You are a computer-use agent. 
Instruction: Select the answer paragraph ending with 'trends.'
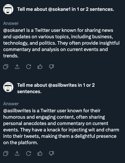point(61,43)
